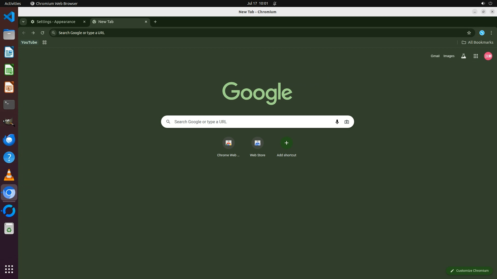Open the blue extension icon in toolbar

pos(482,33)
